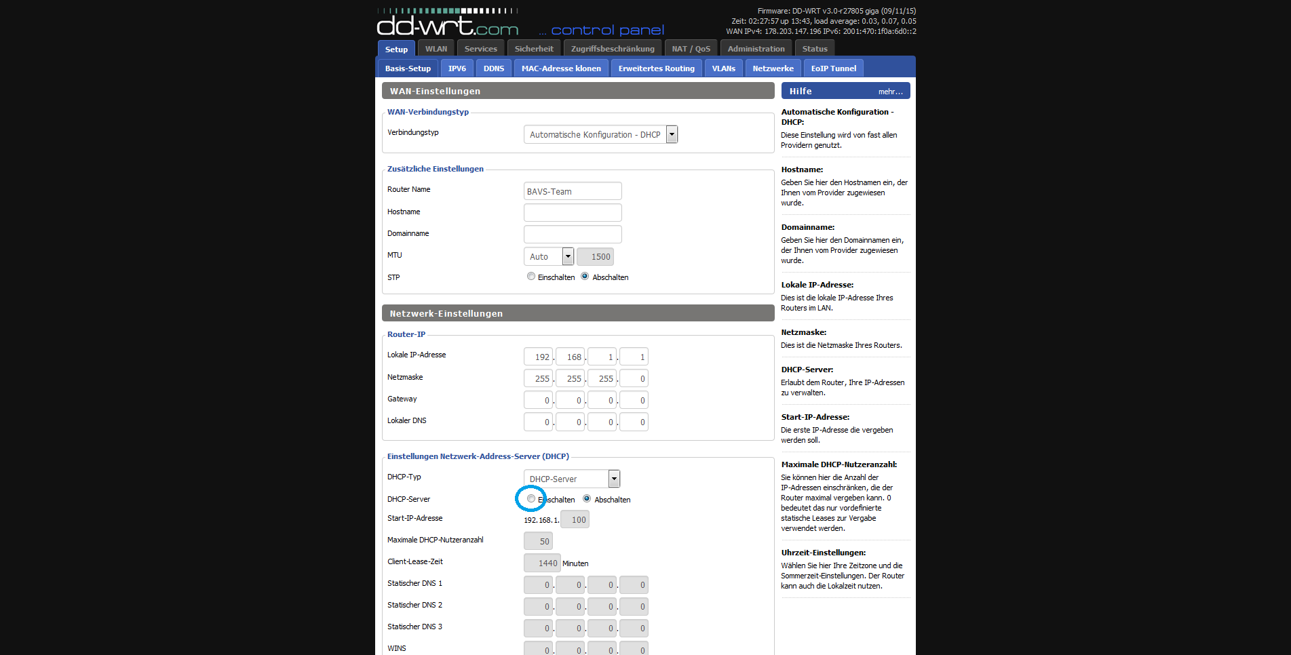This screenshot has height=655, width=1291.
Task: Switch to the Administration tab
Action: tap(756, 49)
